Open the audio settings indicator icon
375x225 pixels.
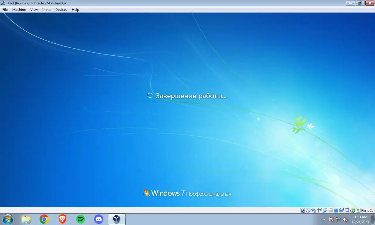point(313,210)
